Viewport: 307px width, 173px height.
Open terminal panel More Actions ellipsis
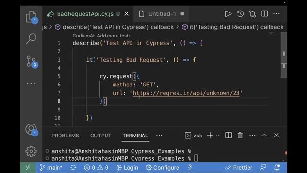click(252, 136)
